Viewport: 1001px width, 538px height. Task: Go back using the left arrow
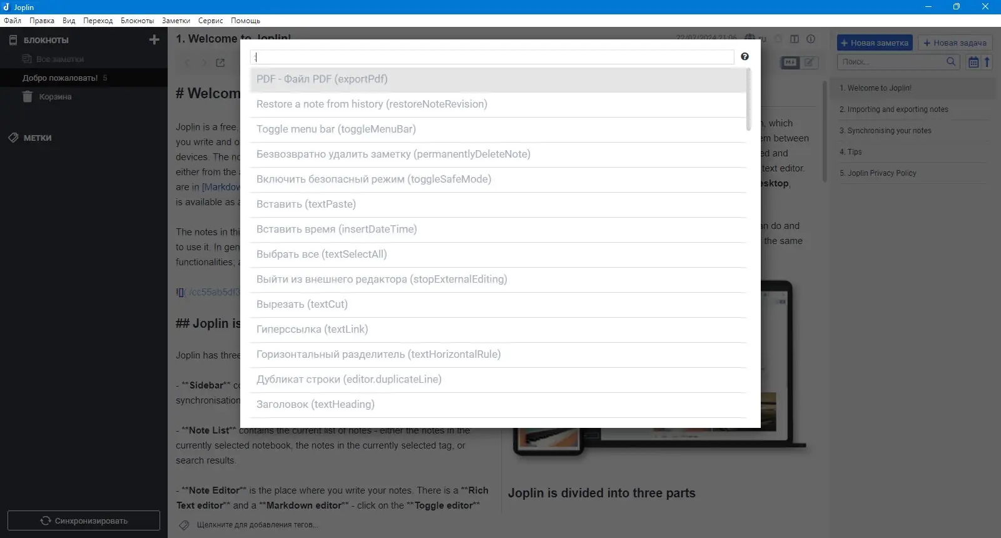coord(187,63)
